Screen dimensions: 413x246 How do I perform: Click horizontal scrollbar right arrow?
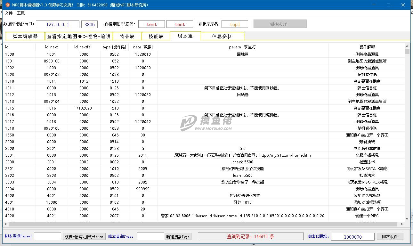point(402,224)
